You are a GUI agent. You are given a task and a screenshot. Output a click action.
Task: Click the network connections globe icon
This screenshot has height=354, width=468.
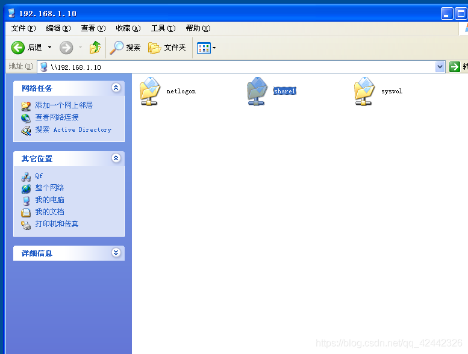(26, 118)
